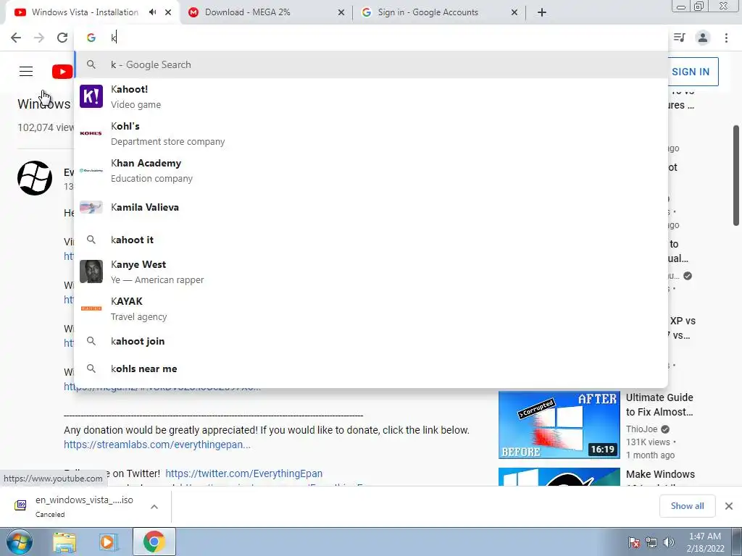Close the Download - MEGA 2% tab
Screen dimensions: 742x556
[341, 12]
